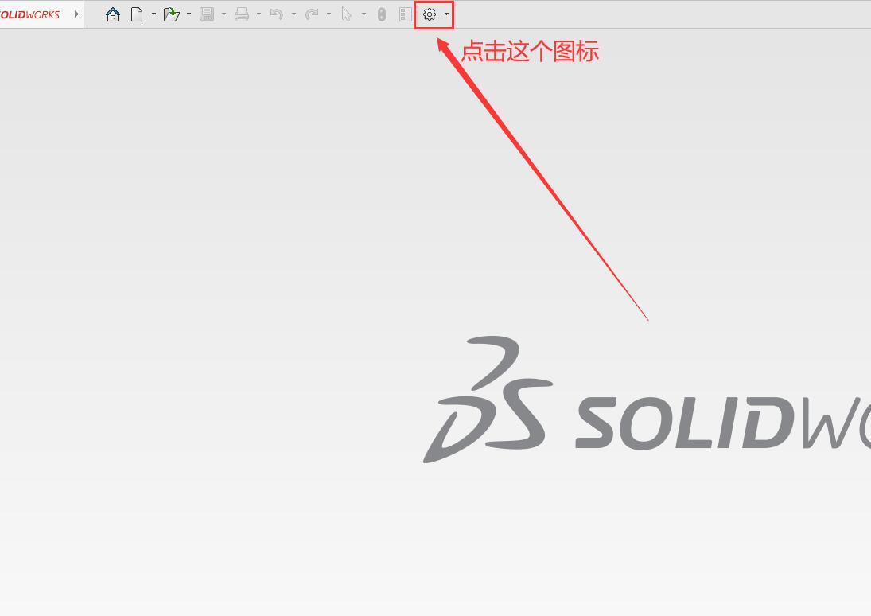Click the Open file folder icon

coord(171,14)
